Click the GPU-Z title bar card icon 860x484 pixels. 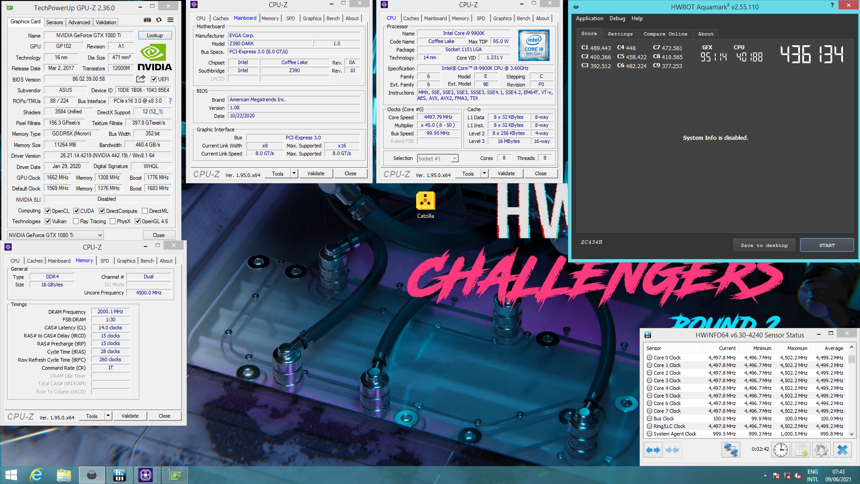pyautogui.click(x=9, y=8)
